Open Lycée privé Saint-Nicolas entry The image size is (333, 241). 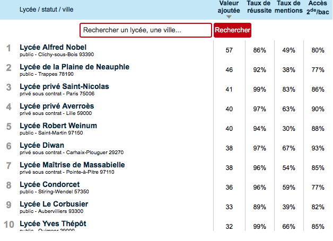coord(64,86)
